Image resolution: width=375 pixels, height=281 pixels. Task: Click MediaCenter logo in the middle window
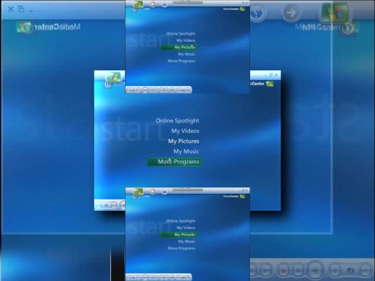point(262,84)
